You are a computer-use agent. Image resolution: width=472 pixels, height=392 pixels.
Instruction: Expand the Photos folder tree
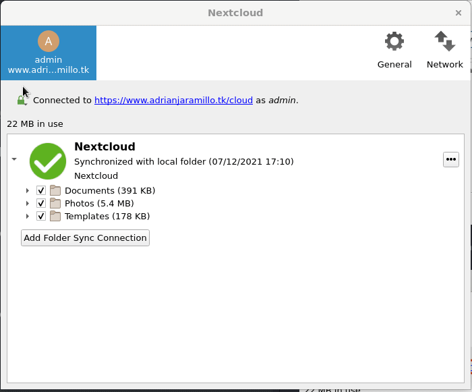point(28,203)
